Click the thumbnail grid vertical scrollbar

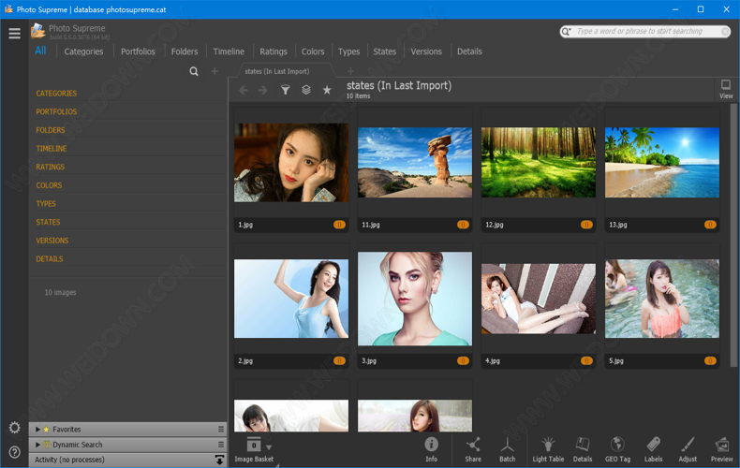[733, 235]
